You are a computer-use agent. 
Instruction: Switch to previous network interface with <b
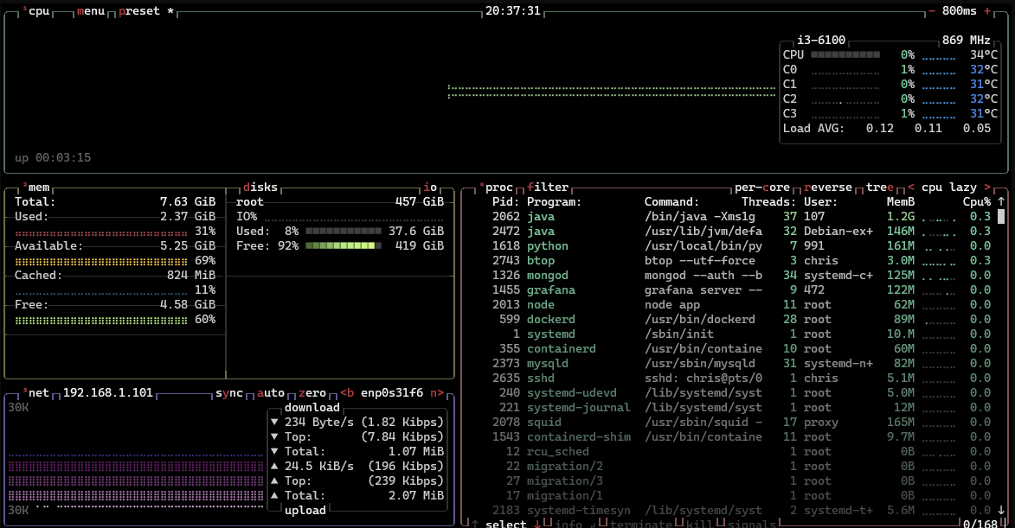[x=348, y=393]
